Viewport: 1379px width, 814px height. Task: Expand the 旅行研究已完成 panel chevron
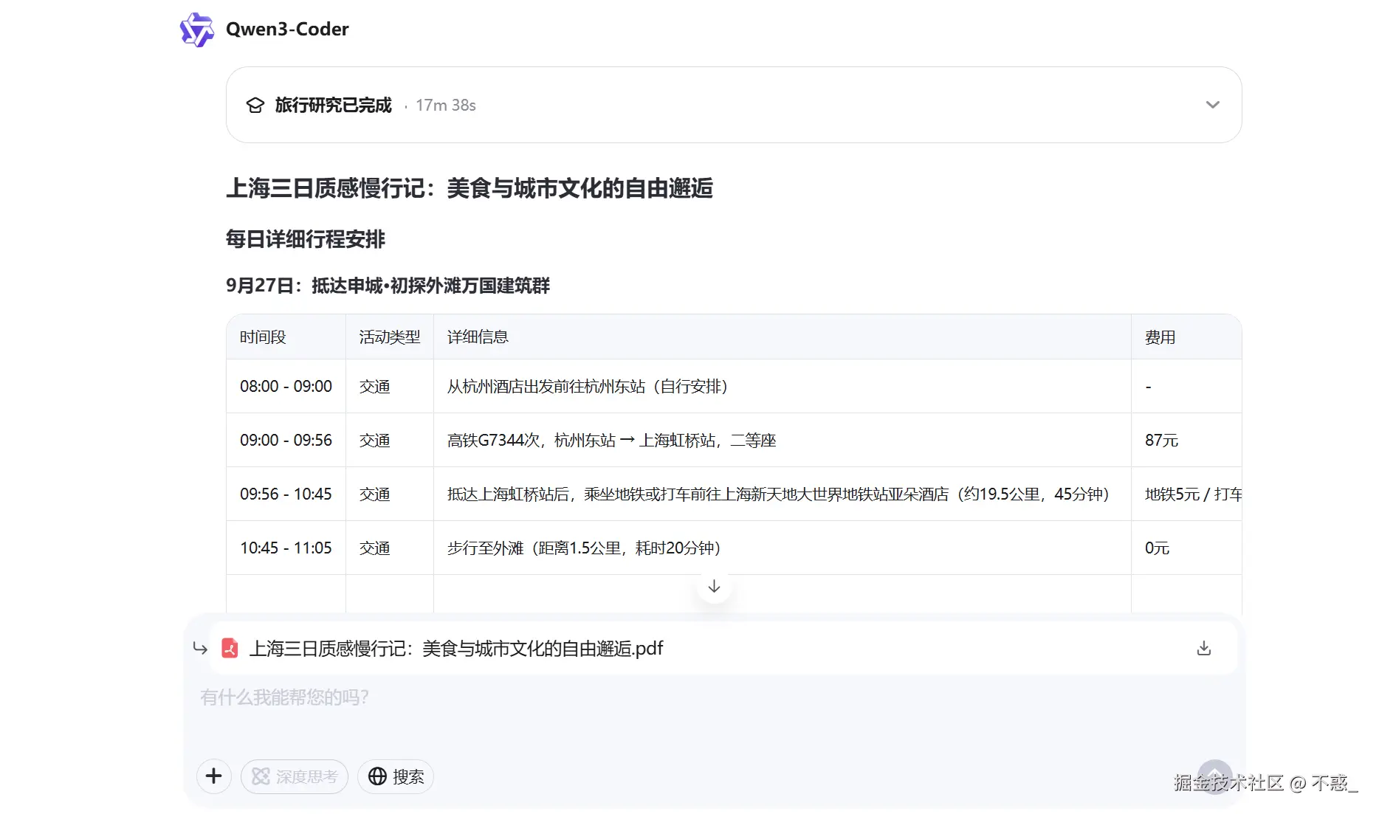click(x=1212, y=105)
